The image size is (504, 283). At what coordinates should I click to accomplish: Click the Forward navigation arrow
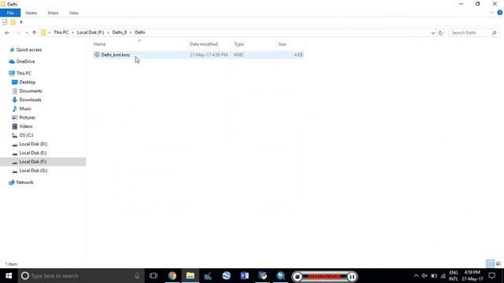coord(18,33)
